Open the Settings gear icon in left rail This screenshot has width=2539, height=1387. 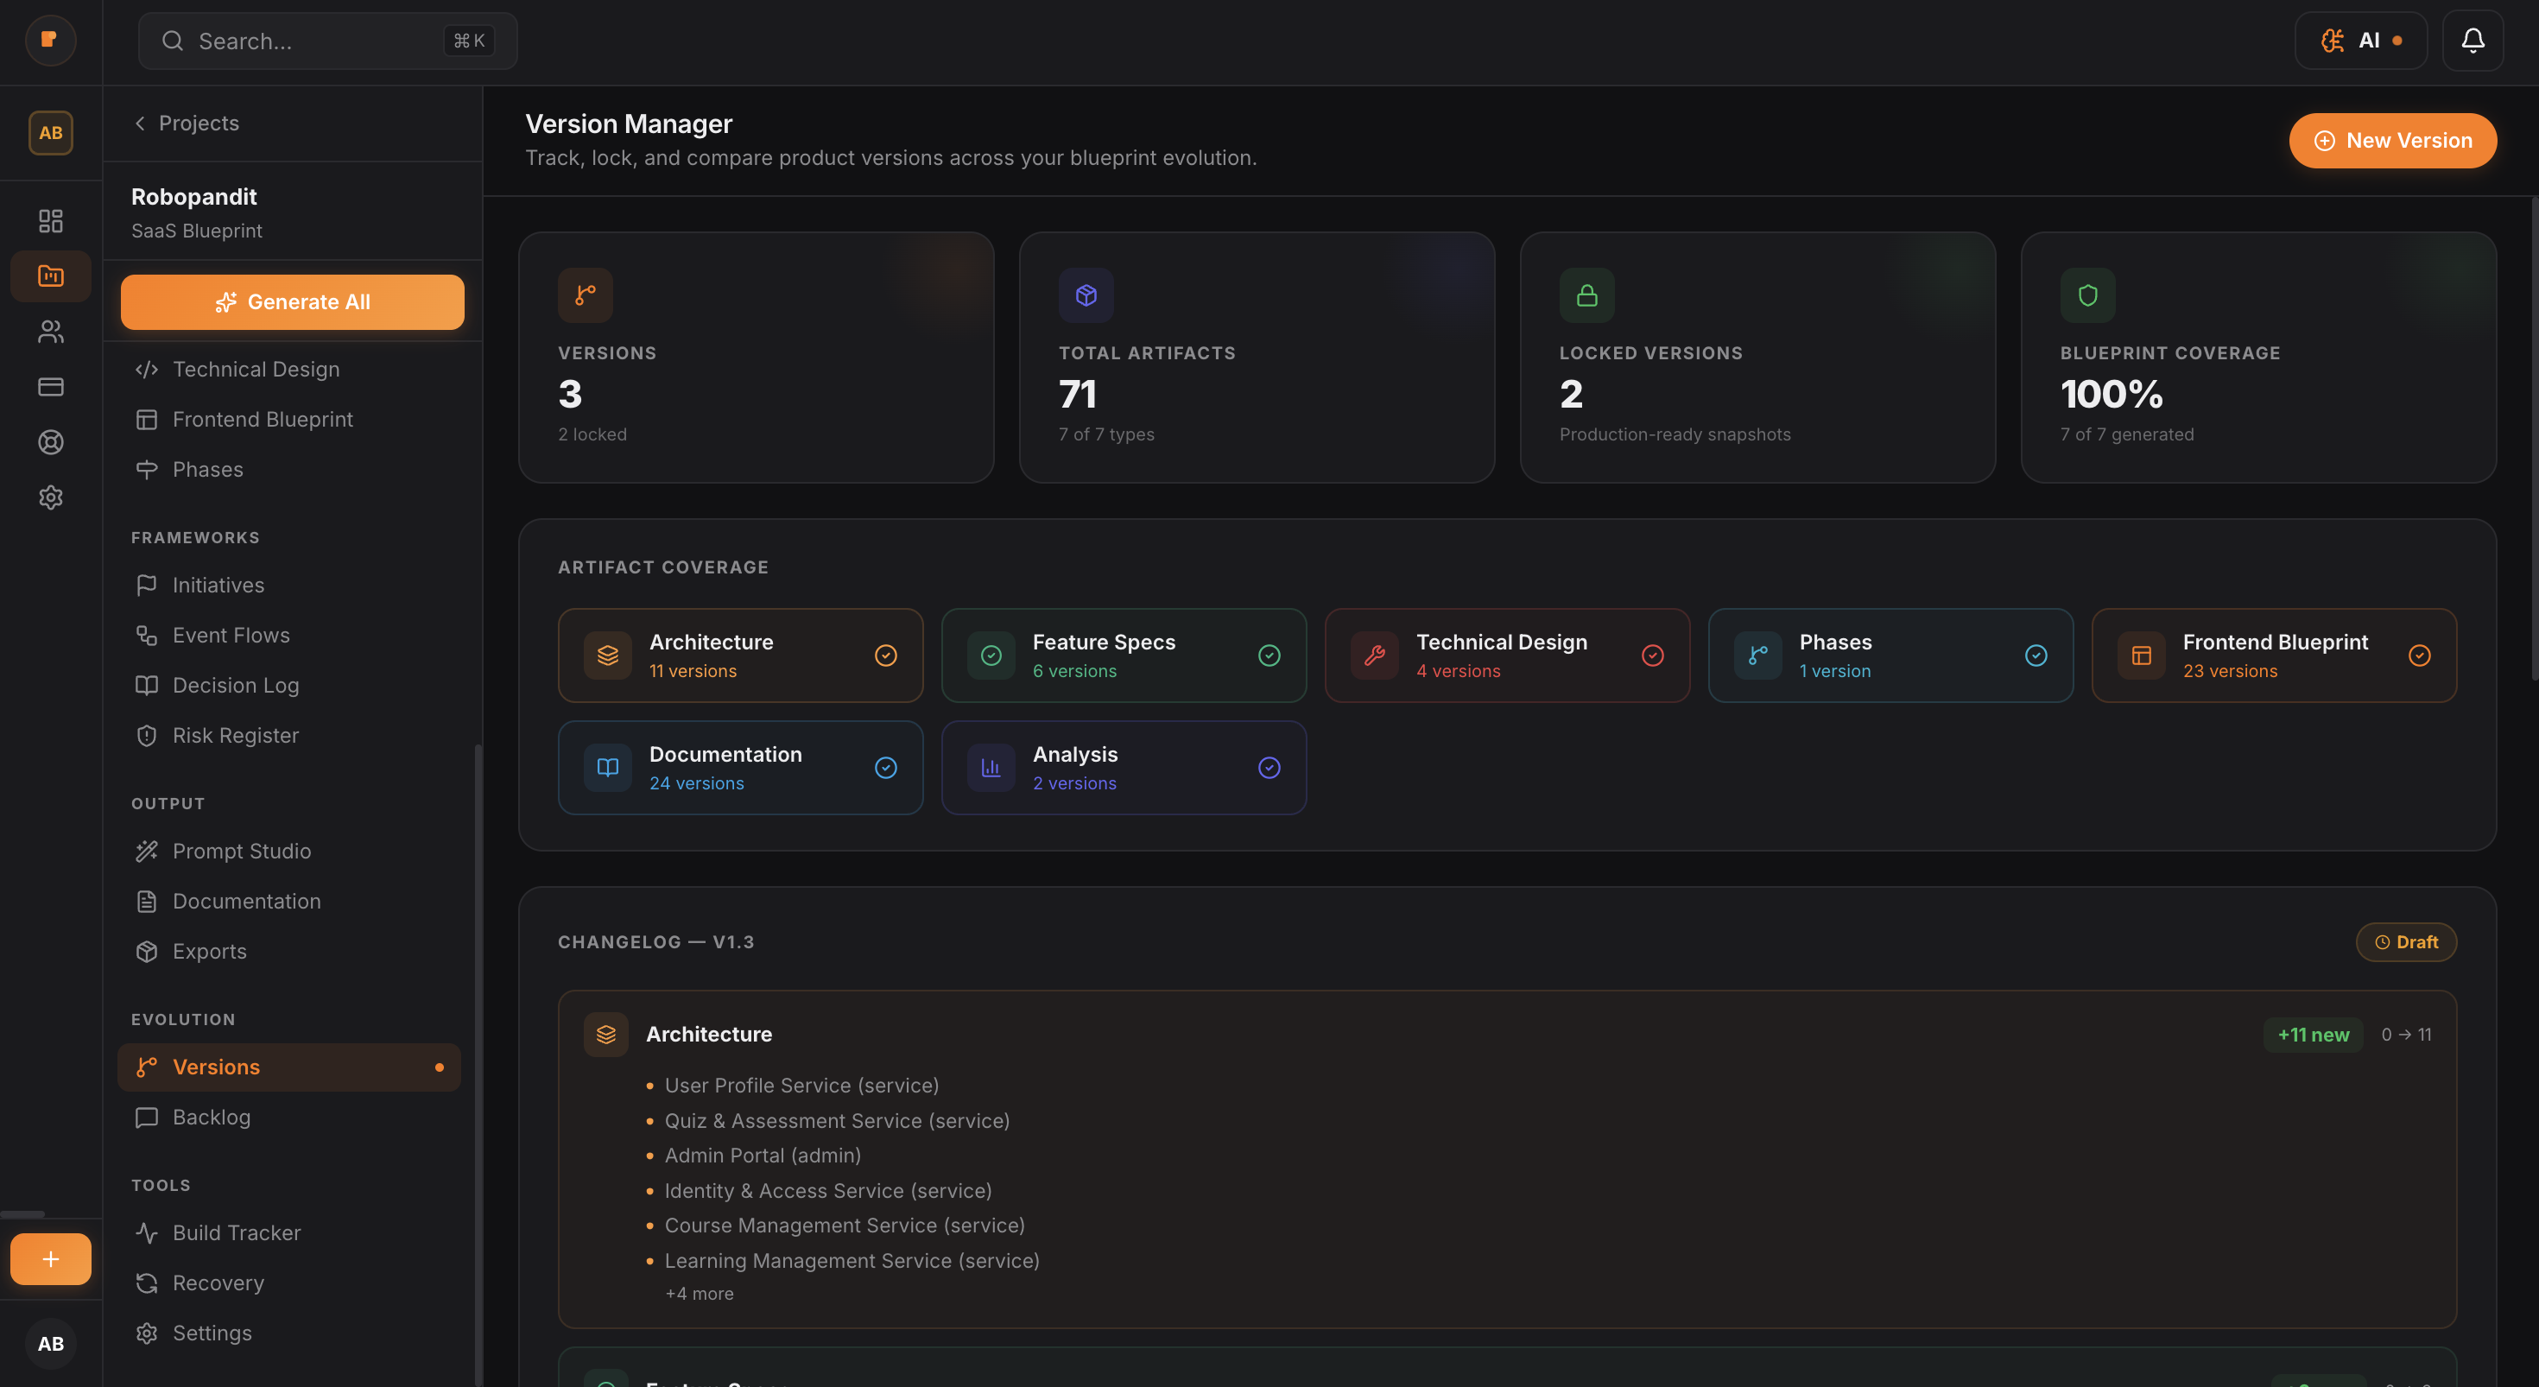point(50,497)
